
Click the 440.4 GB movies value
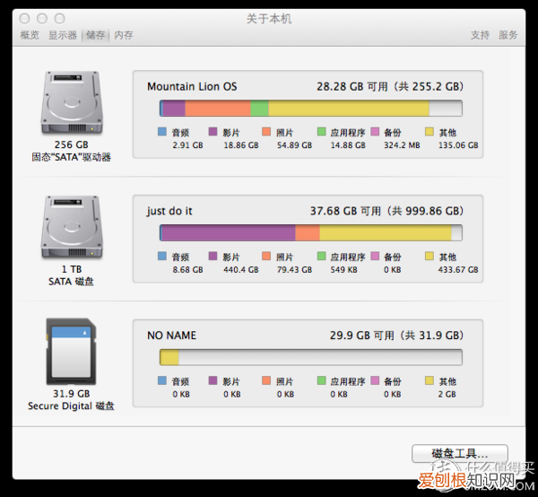(x=241, y=270)
